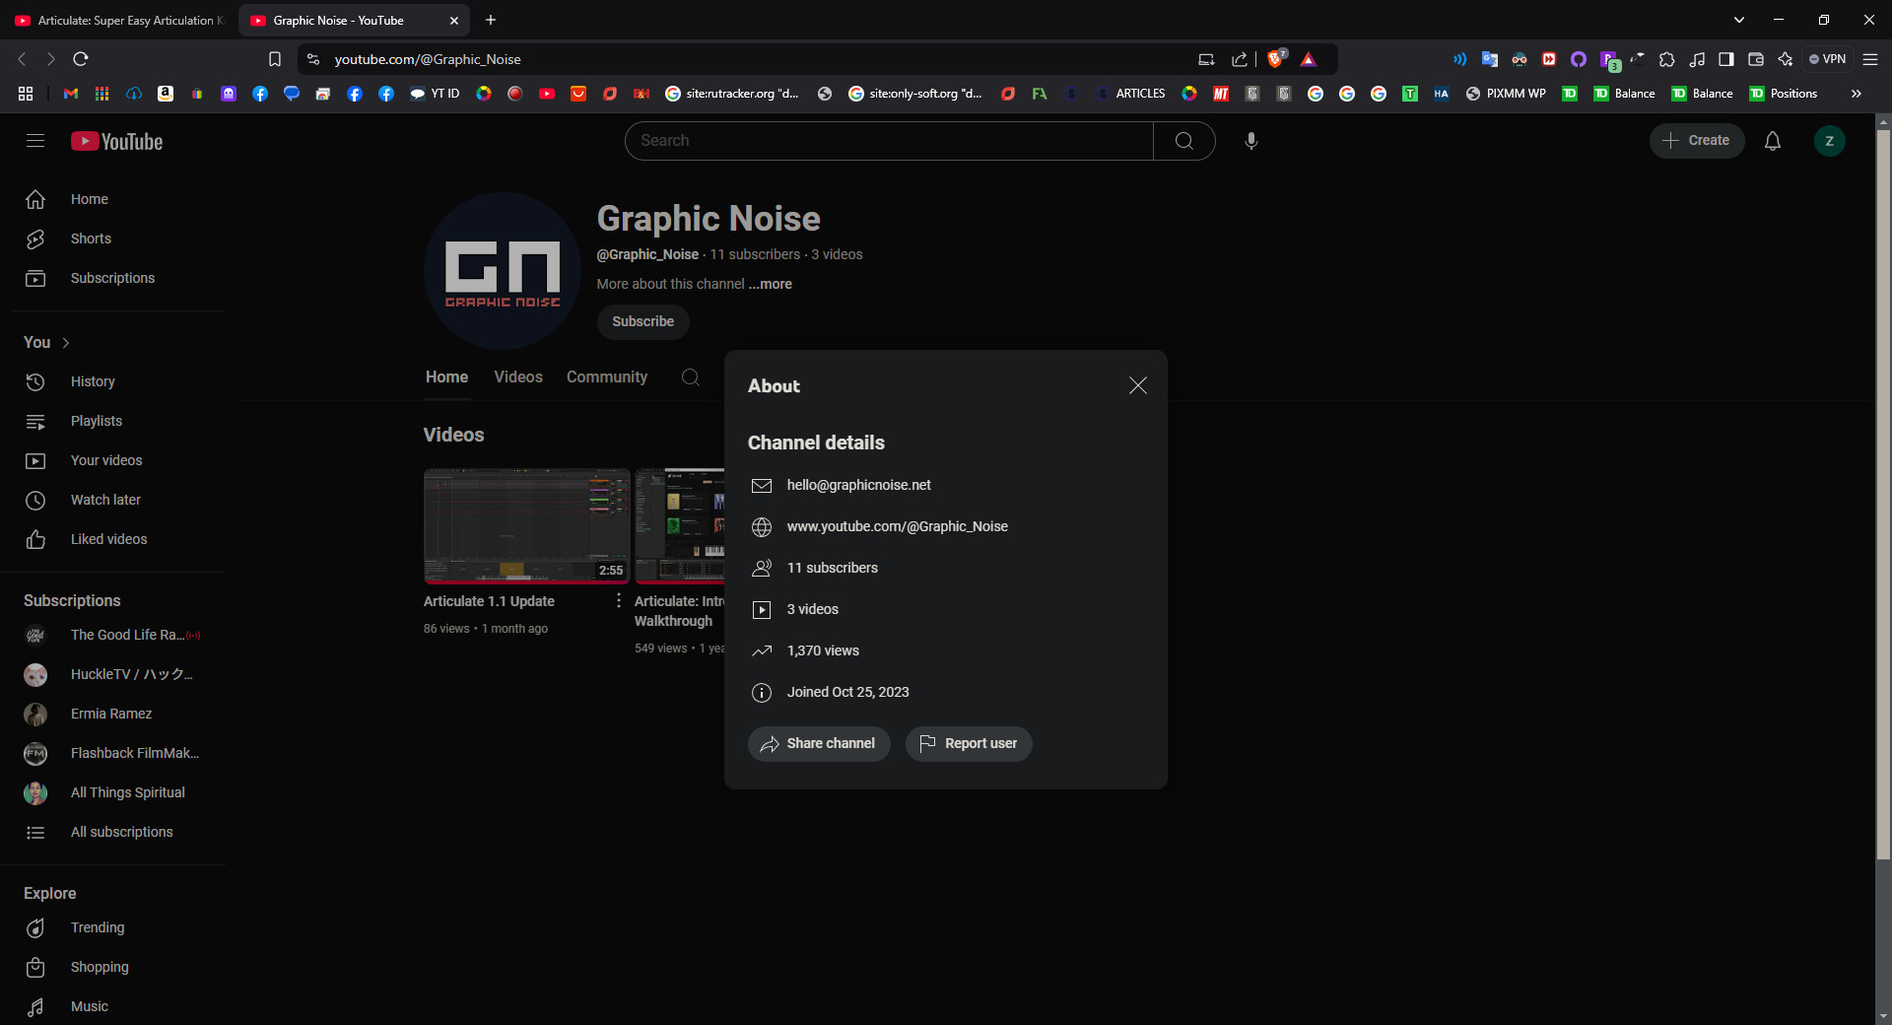
Task: Open Shopping in Explore
Action: tap(118, 967)
